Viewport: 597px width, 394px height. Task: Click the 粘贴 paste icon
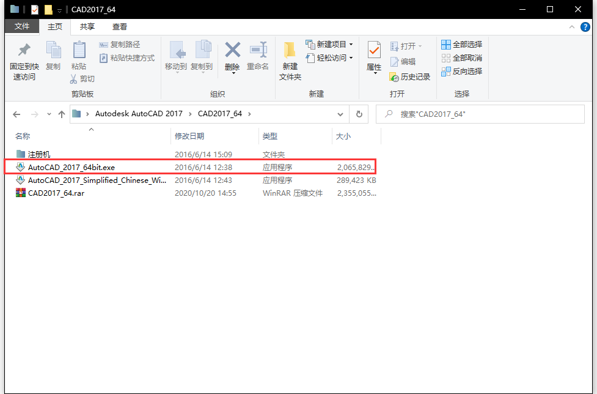[79, 50]
